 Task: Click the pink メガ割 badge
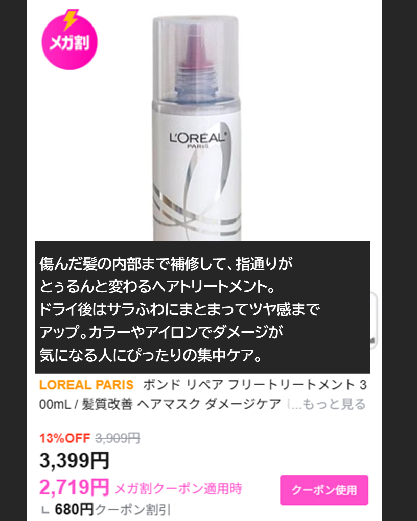pos(69,40)
